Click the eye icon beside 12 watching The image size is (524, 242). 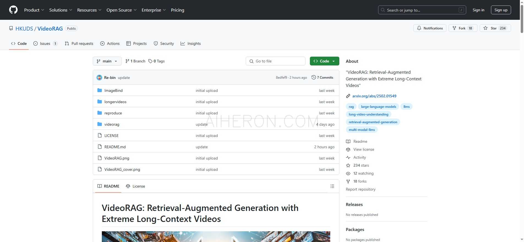(x=348, y=173)
